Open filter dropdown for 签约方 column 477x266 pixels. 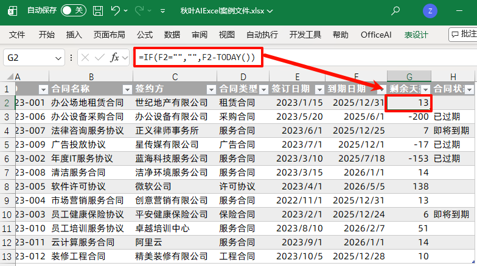(211, 89)
